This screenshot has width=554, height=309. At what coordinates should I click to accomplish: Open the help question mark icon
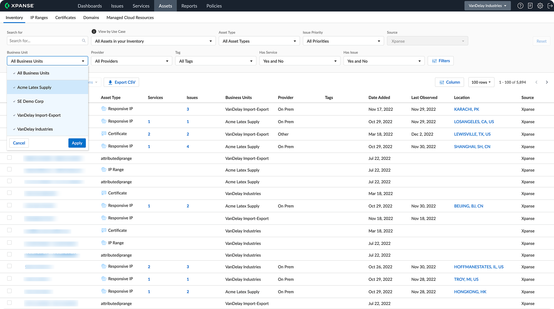coord(520,6)
